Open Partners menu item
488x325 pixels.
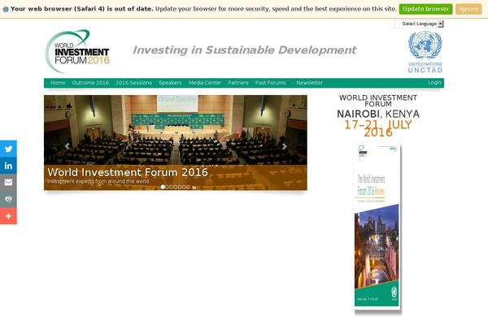[x=238, y=83]
